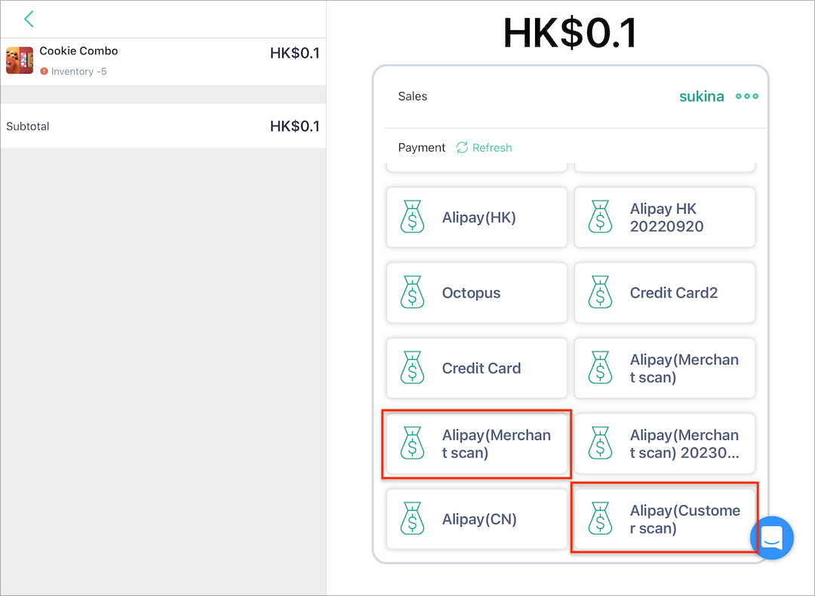
Task: Click the Cookie Combo HK$0.1 price
Action: pyautogui.click(x=295, y=53)
